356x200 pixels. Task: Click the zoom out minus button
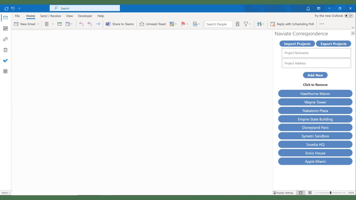point(317,193)
